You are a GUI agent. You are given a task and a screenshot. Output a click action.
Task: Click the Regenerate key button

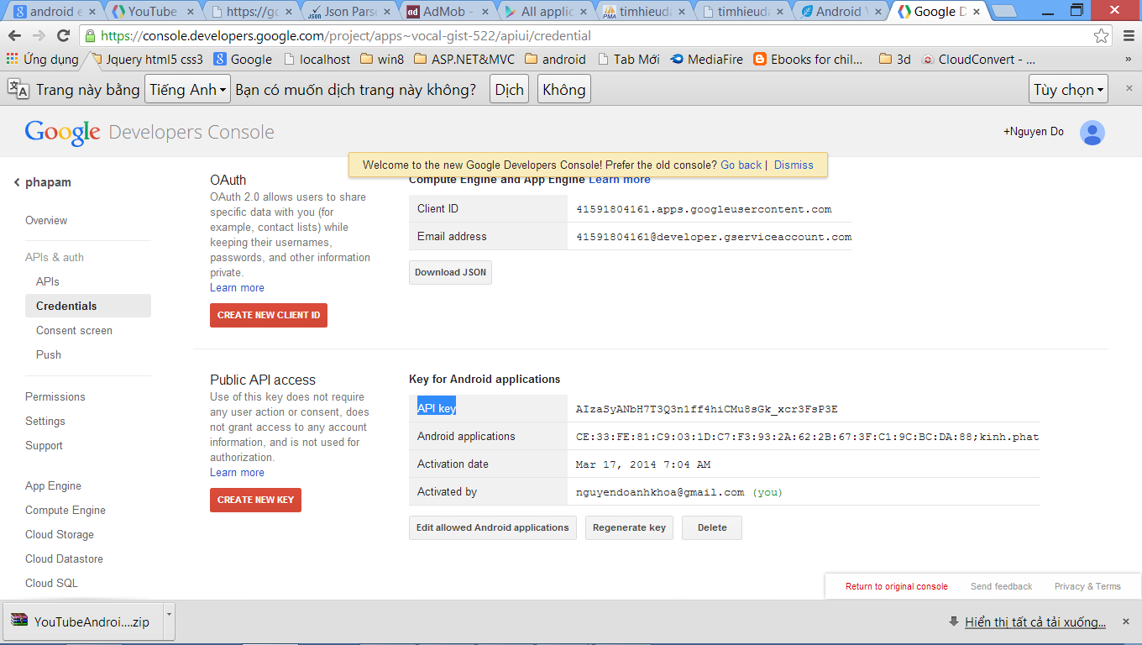(x=629, y=527)
